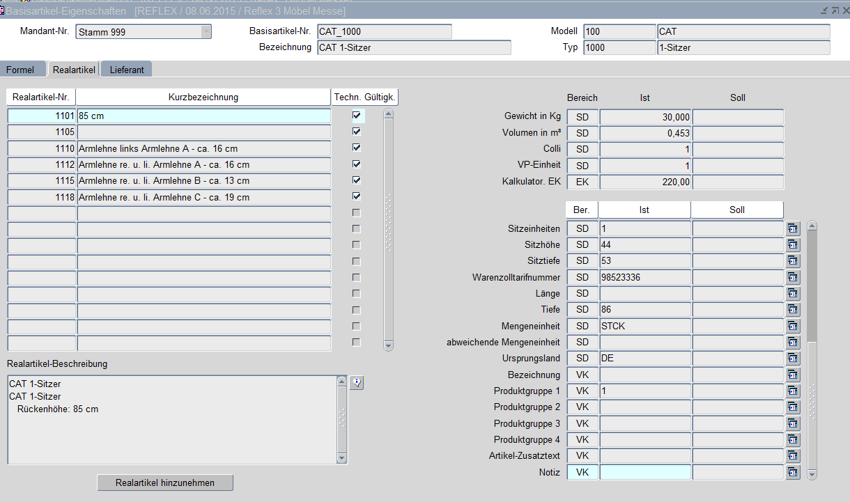Click the Notiz Ist input field
The height and width of the screenshot is (502, 850).
click(645, 473)
